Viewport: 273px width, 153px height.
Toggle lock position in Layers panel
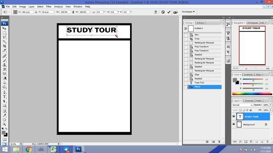coord(247,110)
